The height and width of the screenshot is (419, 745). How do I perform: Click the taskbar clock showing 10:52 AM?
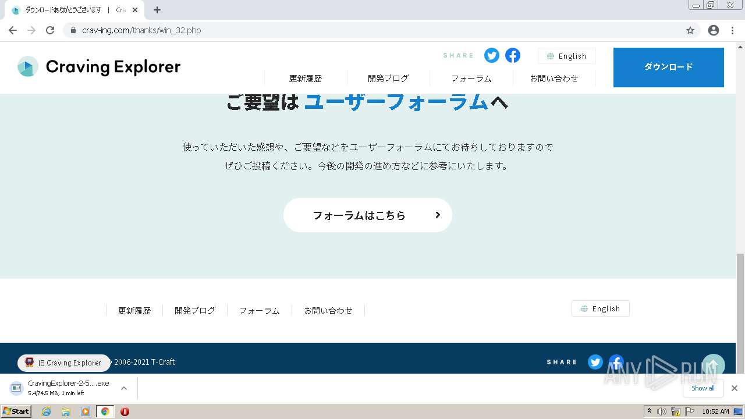715,411
